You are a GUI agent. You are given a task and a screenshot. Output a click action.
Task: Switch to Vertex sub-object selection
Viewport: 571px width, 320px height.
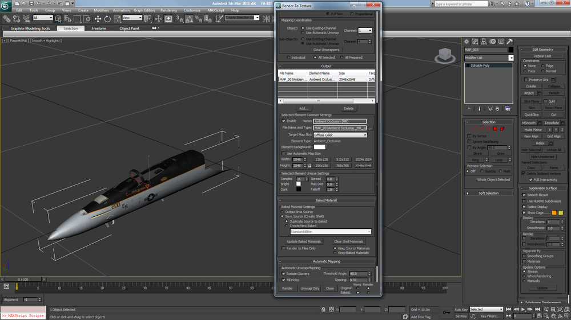[473, 129]
